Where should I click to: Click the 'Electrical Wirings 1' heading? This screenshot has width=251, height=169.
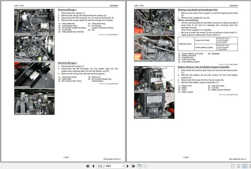click(x=67, y=10)
